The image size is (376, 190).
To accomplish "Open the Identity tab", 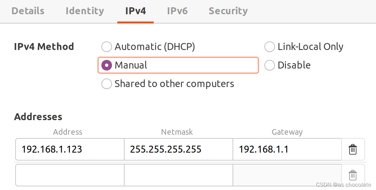I will pos(85,11).
